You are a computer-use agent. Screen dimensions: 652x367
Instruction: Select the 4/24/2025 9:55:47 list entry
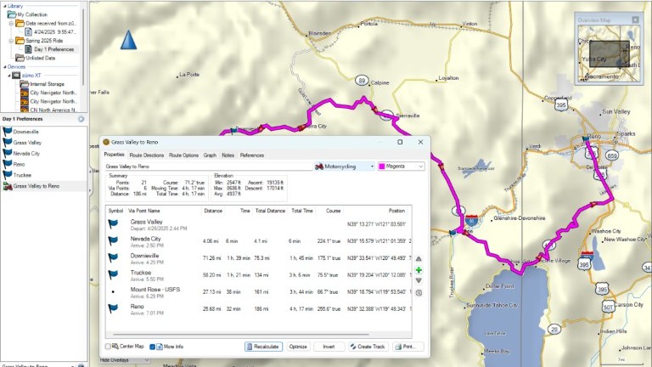click(54, 32)
